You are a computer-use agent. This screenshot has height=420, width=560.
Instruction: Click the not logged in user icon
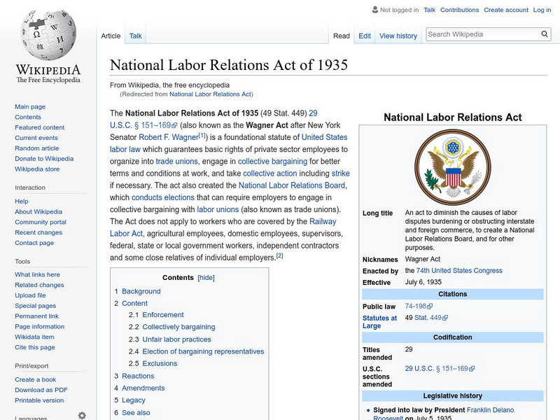coord(375,10)
